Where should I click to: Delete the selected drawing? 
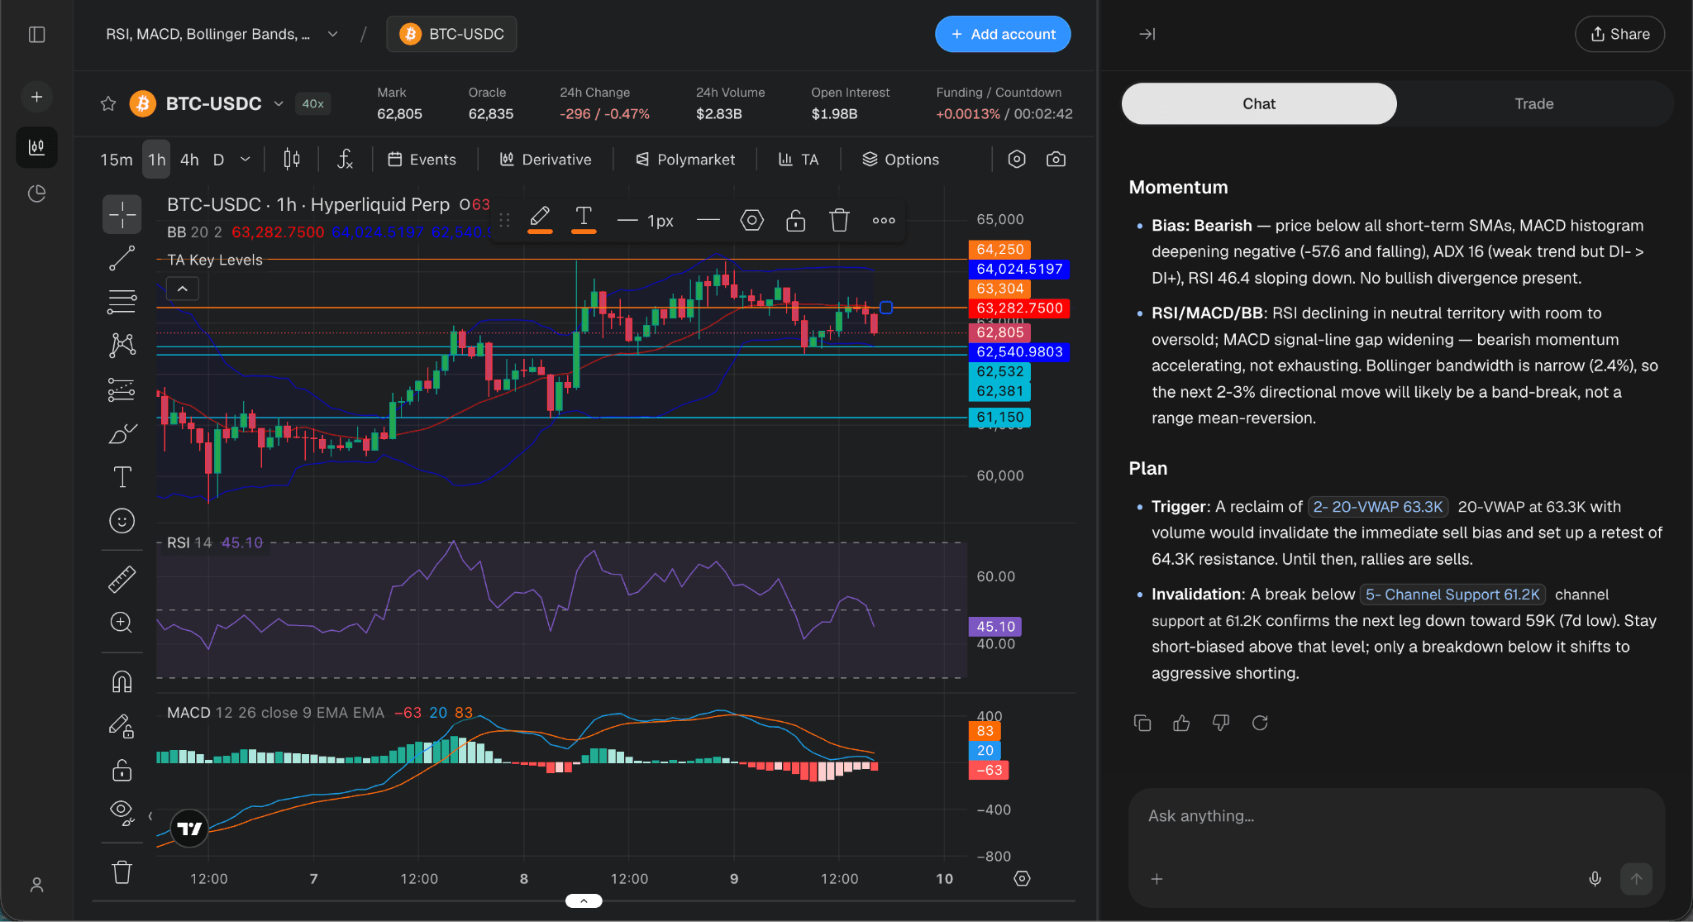pos(839,220)
